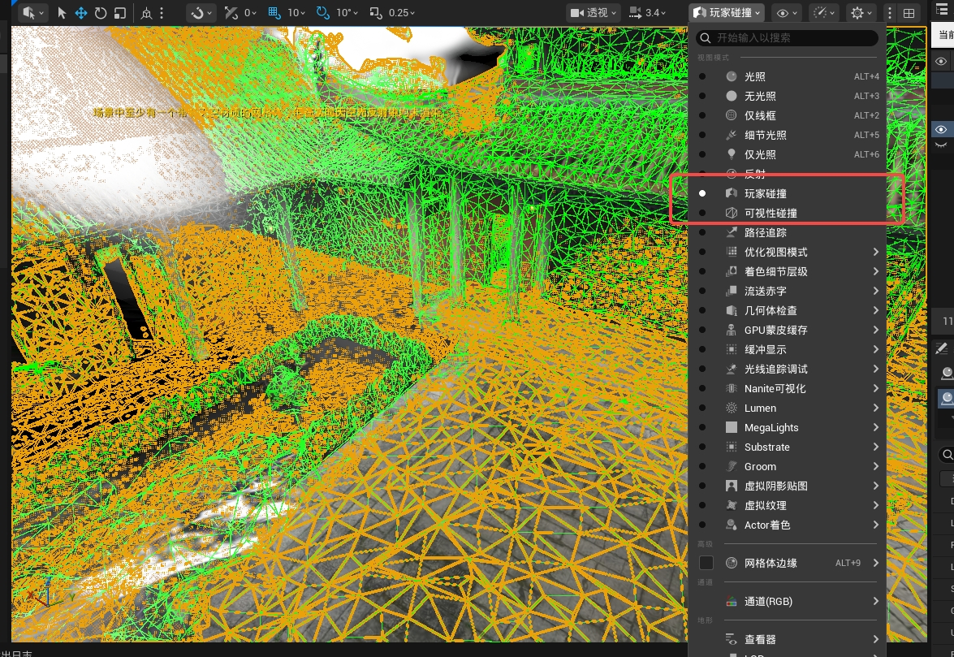Open viewport toolbar vertical dots menu
This screenshot has height=657, width=954.
[x=890, y=12]
